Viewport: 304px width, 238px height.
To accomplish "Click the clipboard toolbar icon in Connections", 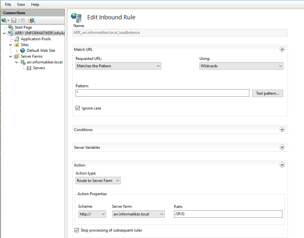I will (23, 20).
